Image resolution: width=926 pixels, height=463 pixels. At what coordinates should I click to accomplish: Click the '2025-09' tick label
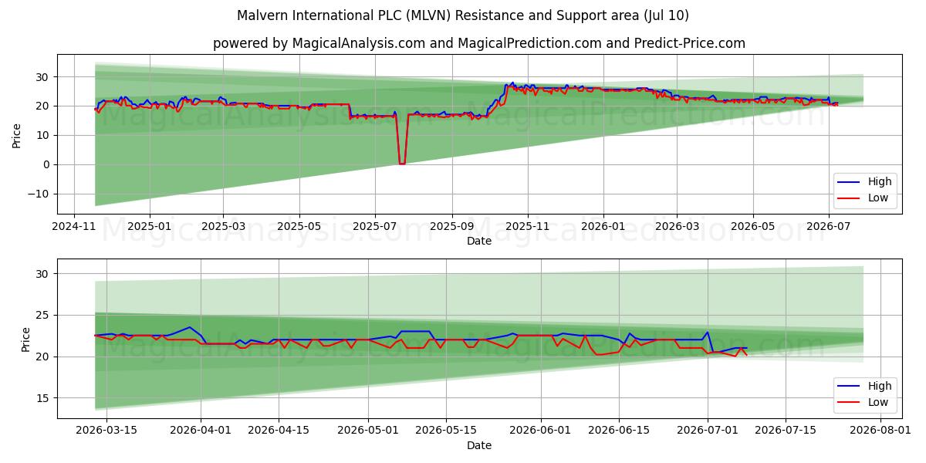tap(451, 226)
